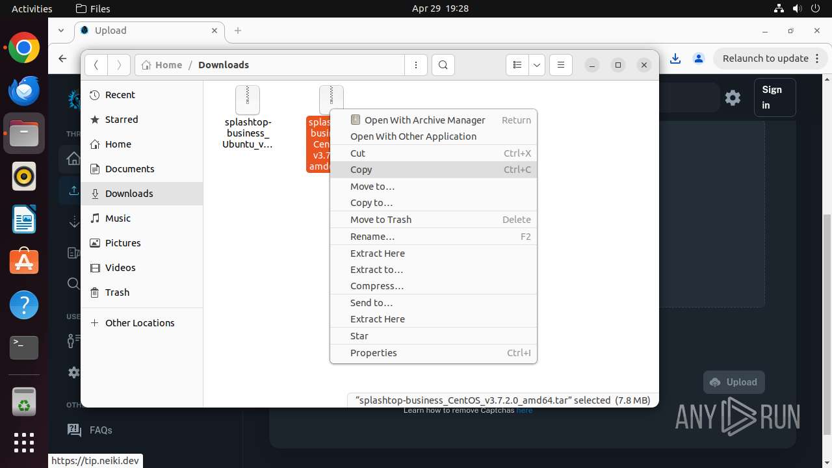Close the Upload browser tab

pos(214,31)
